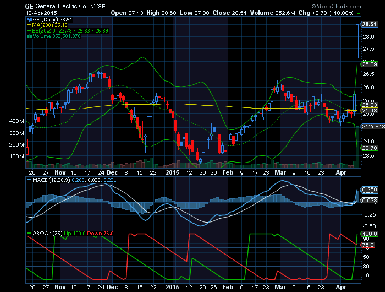
Task: Click the High 28.68 value in the header
Action: tap(161, 13)
